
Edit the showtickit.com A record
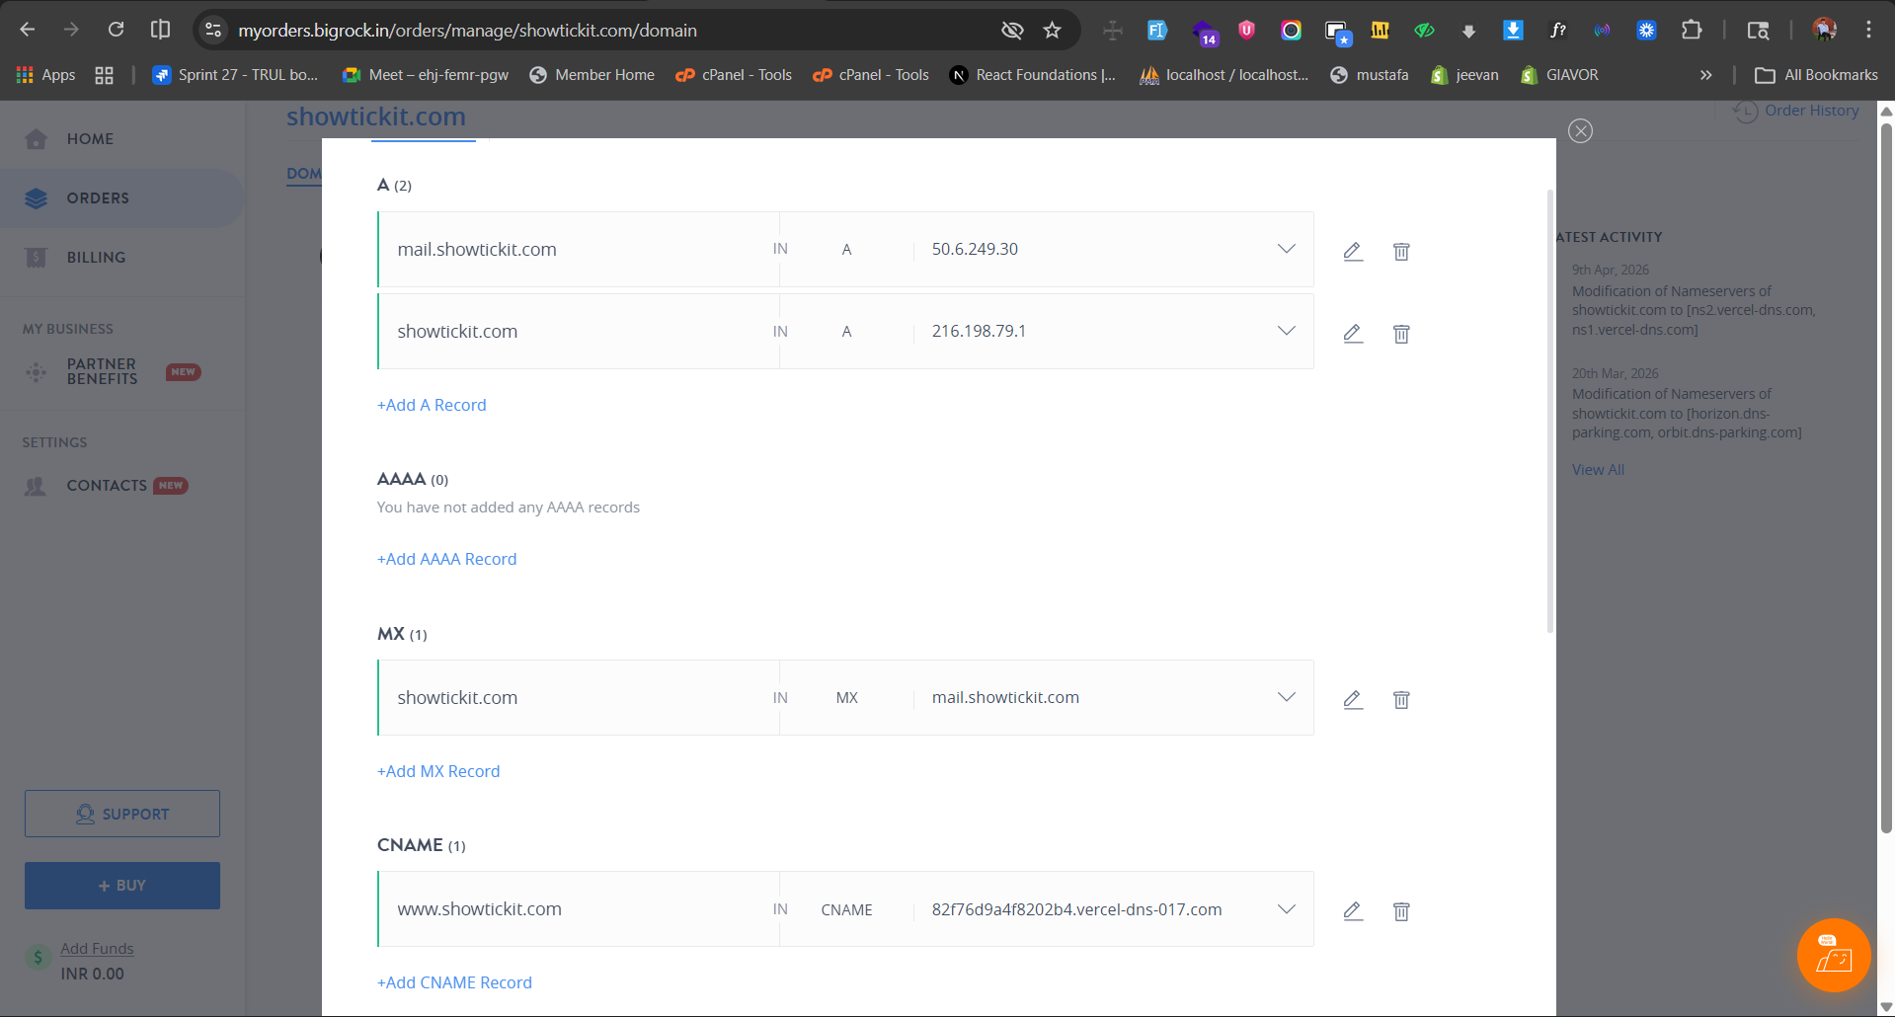(1353, 333)
